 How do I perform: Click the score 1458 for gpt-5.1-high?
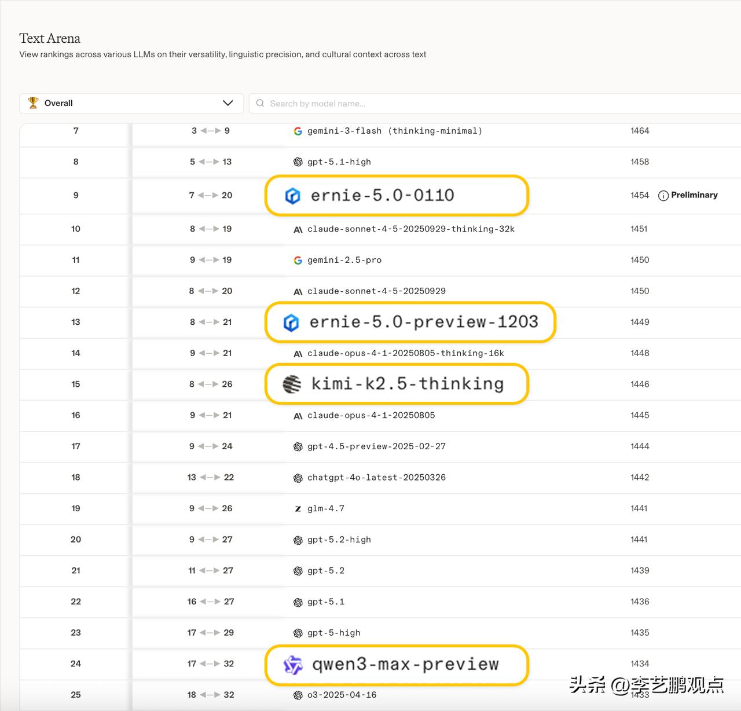coord(640,162)
